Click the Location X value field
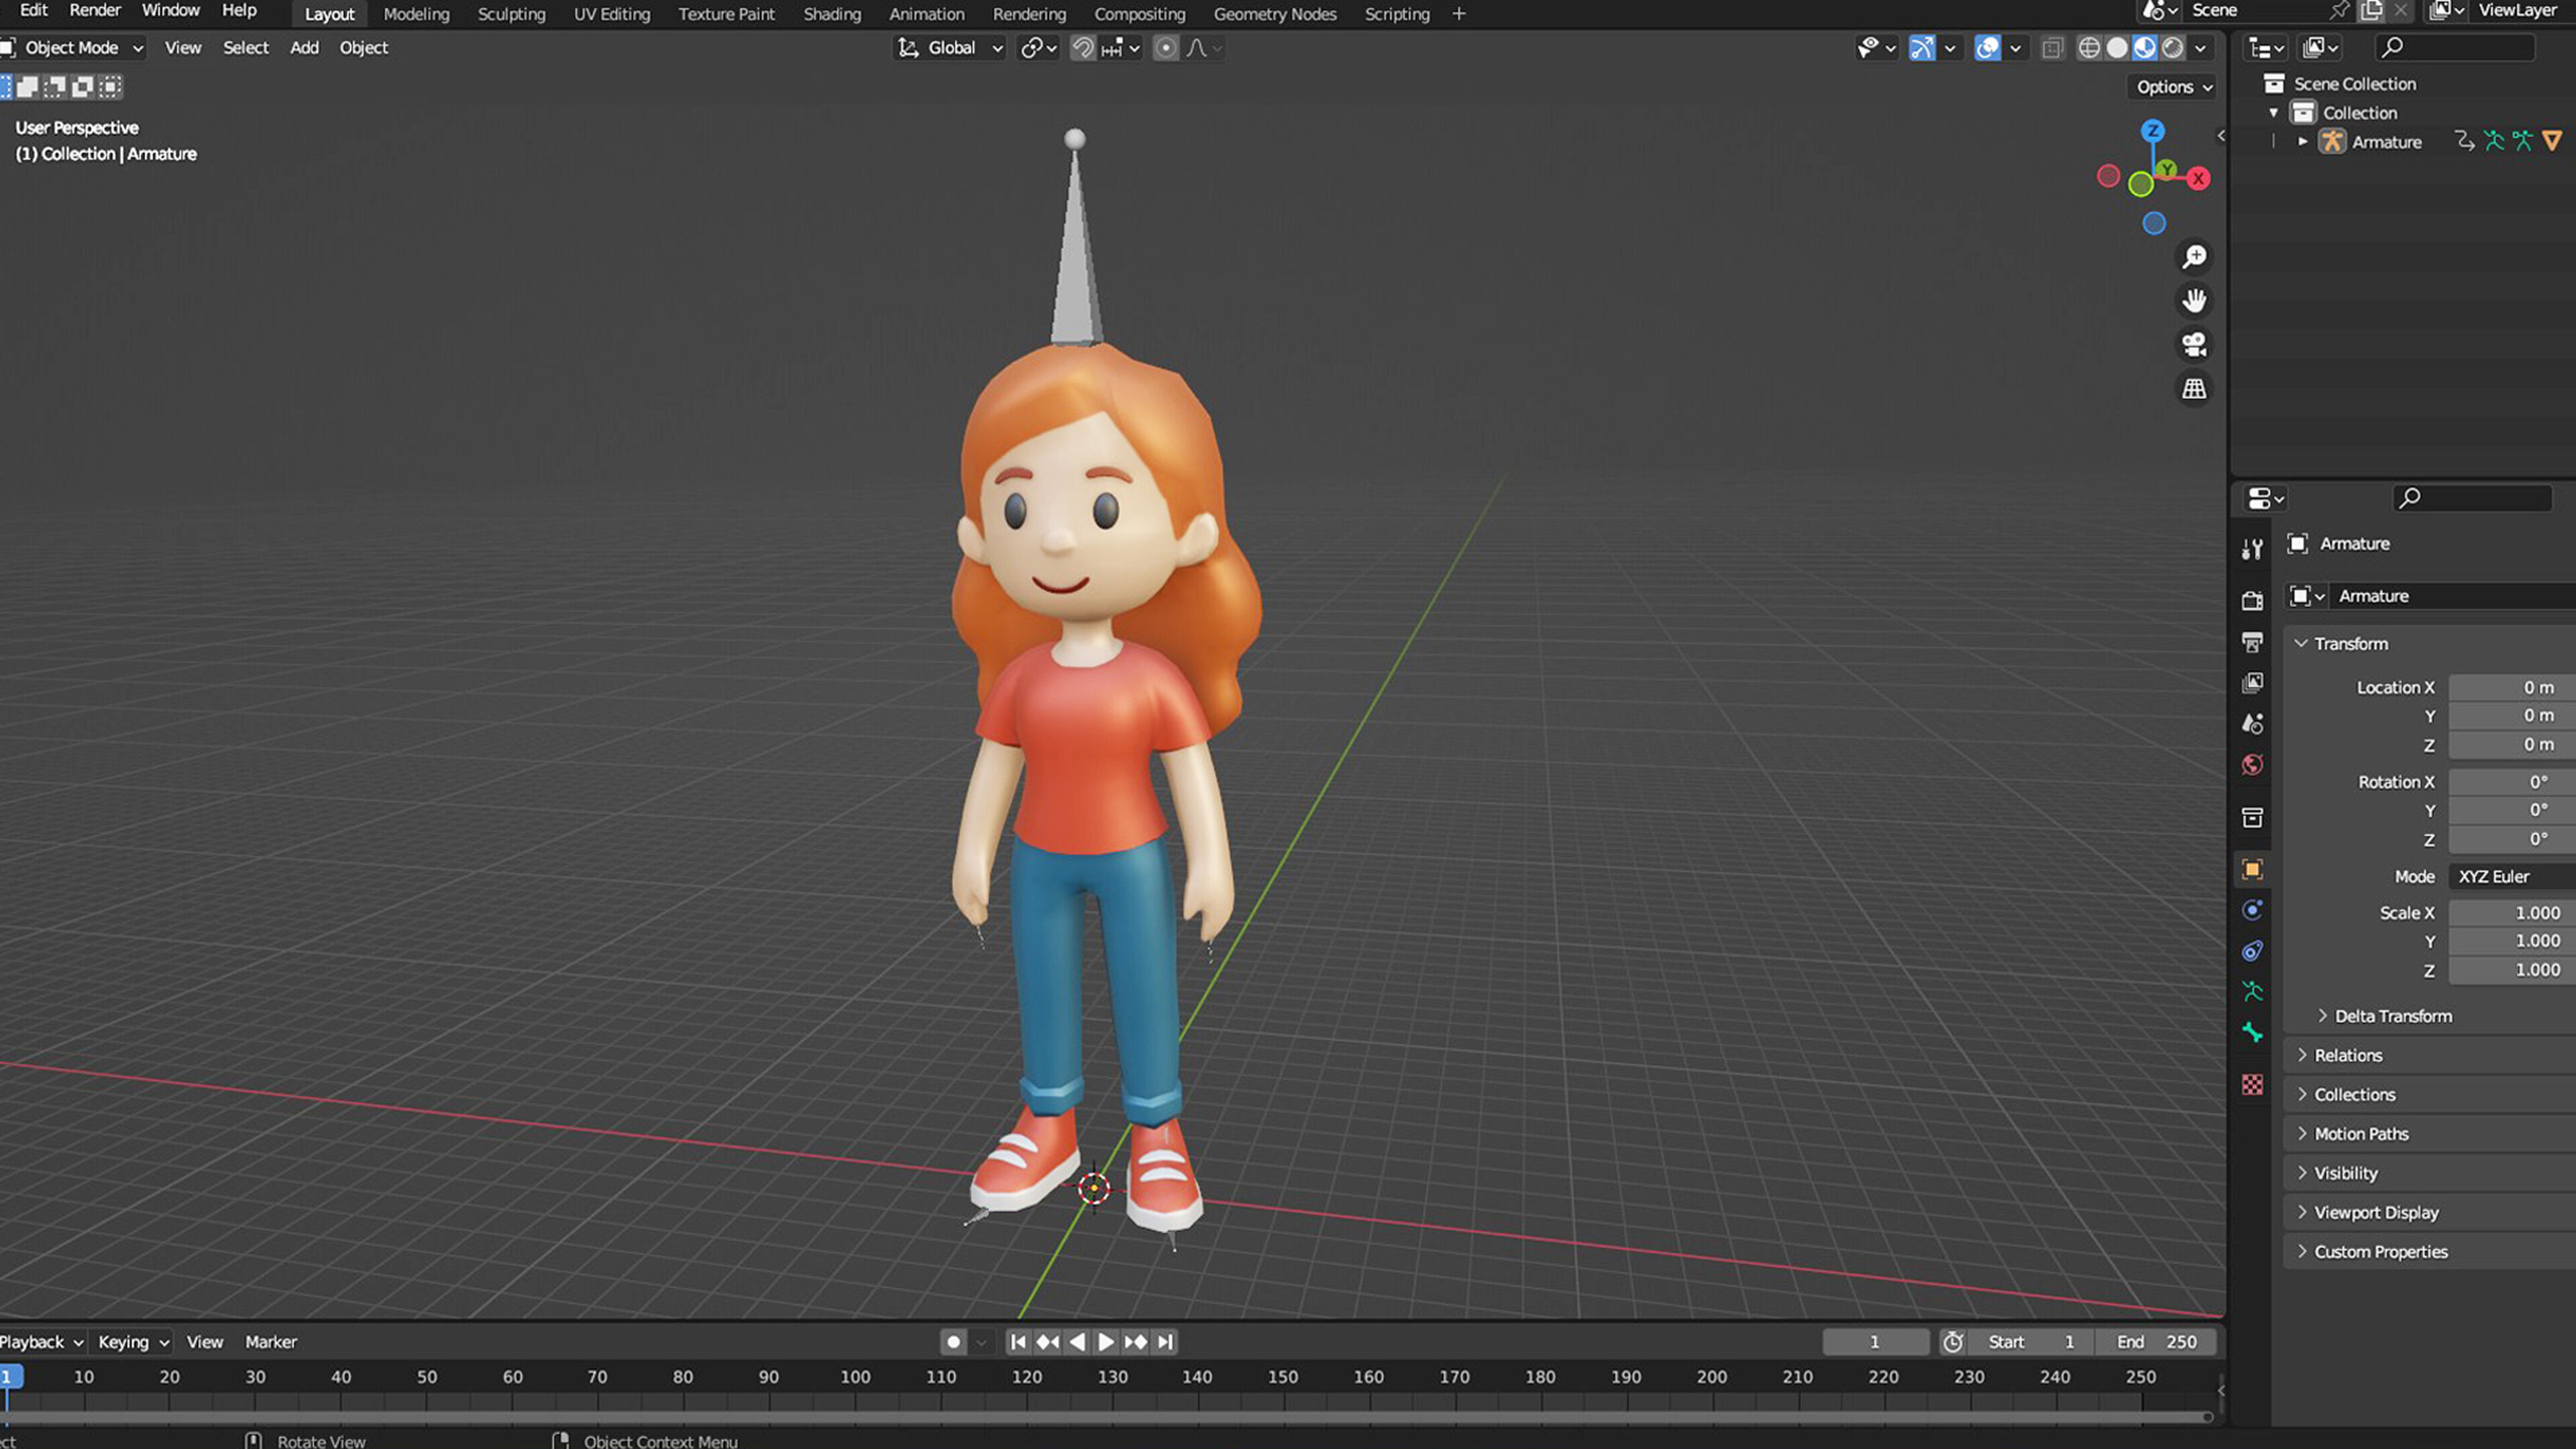2576x1449 pixels. click(x=2512, y=687)
